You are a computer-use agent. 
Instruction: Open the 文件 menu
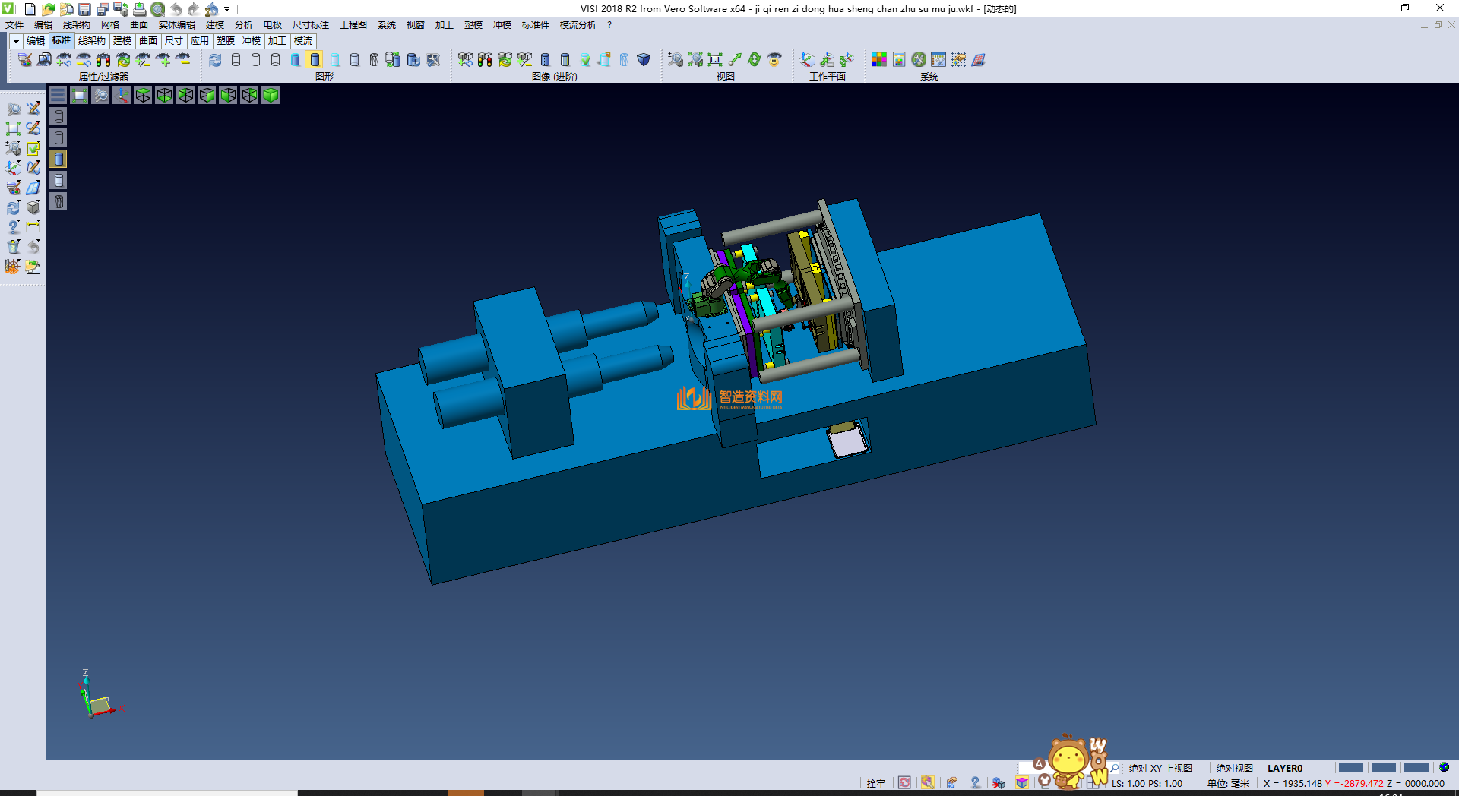14,25
